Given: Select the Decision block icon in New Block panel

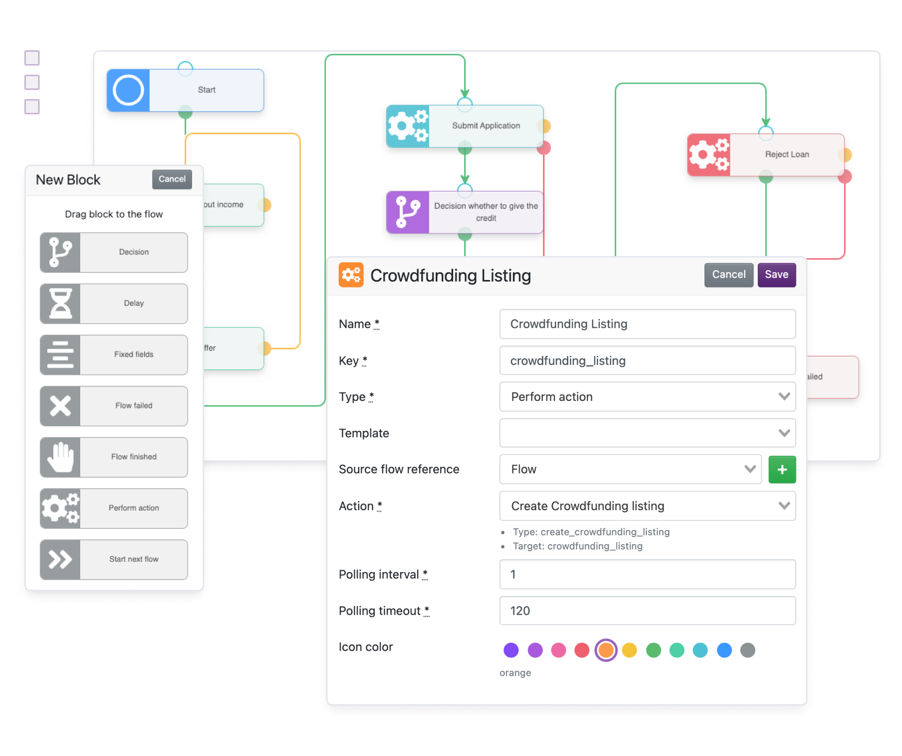Looking at the screenshot, I should tap(60, 252).
